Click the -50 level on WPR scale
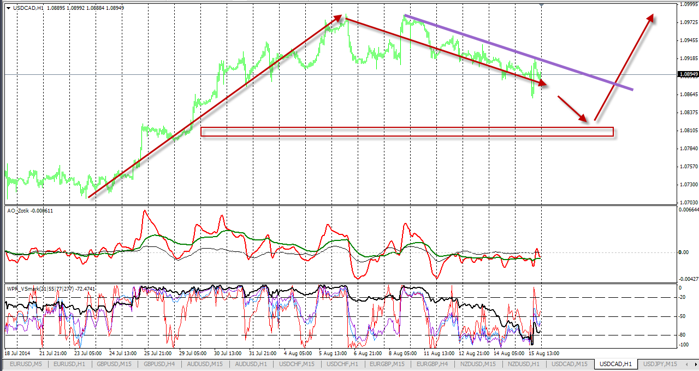 [682, 316]
